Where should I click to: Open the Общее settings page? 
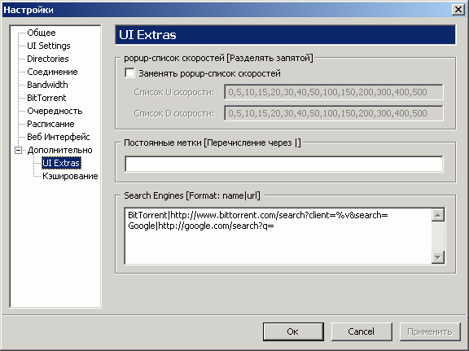42,33
